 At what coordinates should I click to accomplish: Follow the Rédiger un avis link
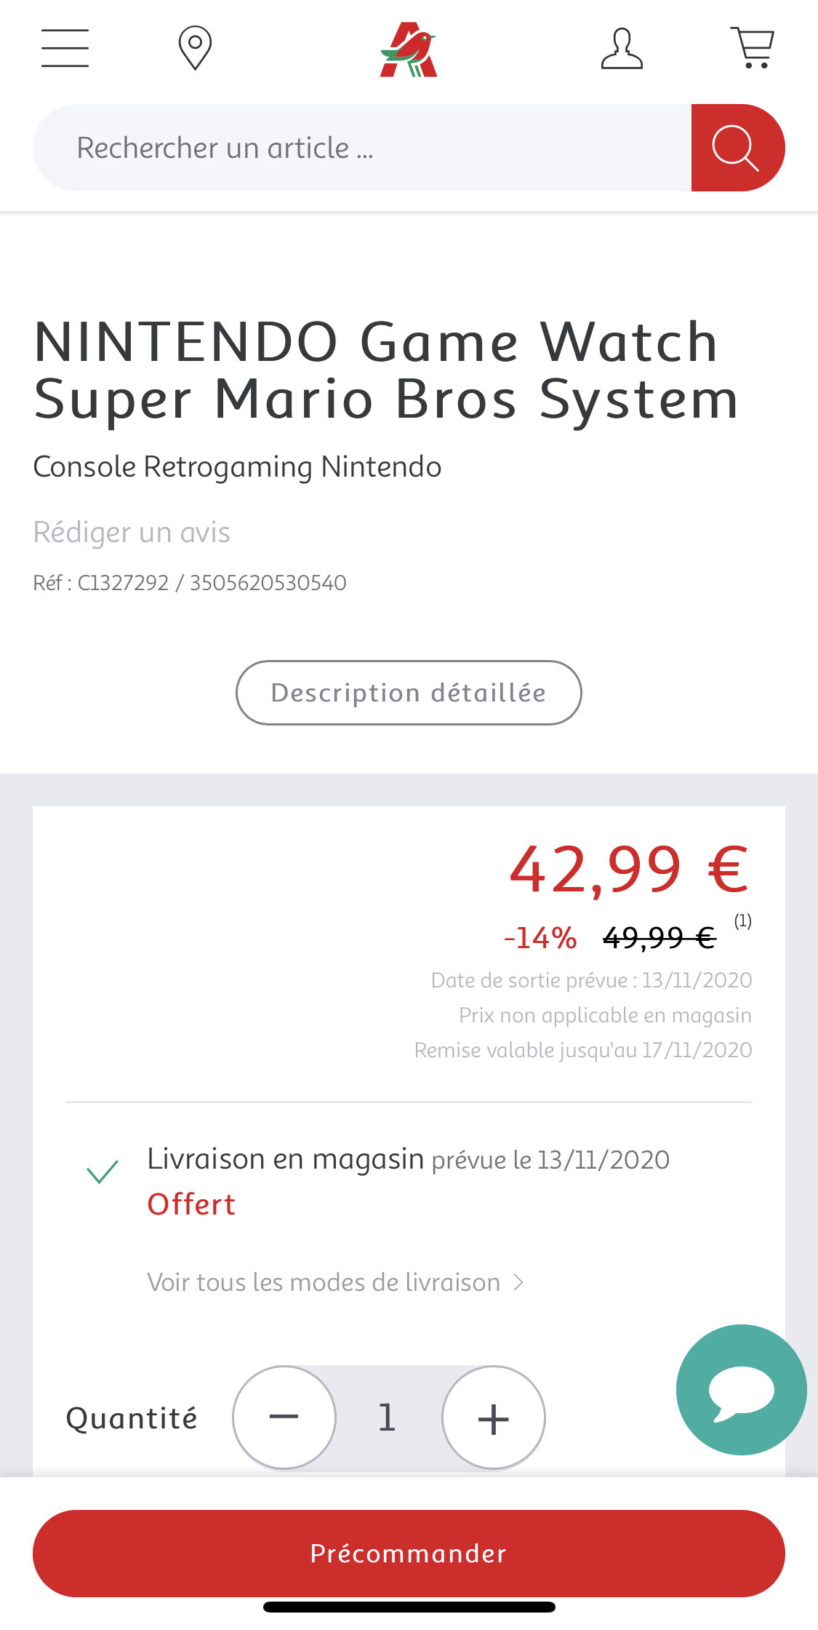point(132,532)
